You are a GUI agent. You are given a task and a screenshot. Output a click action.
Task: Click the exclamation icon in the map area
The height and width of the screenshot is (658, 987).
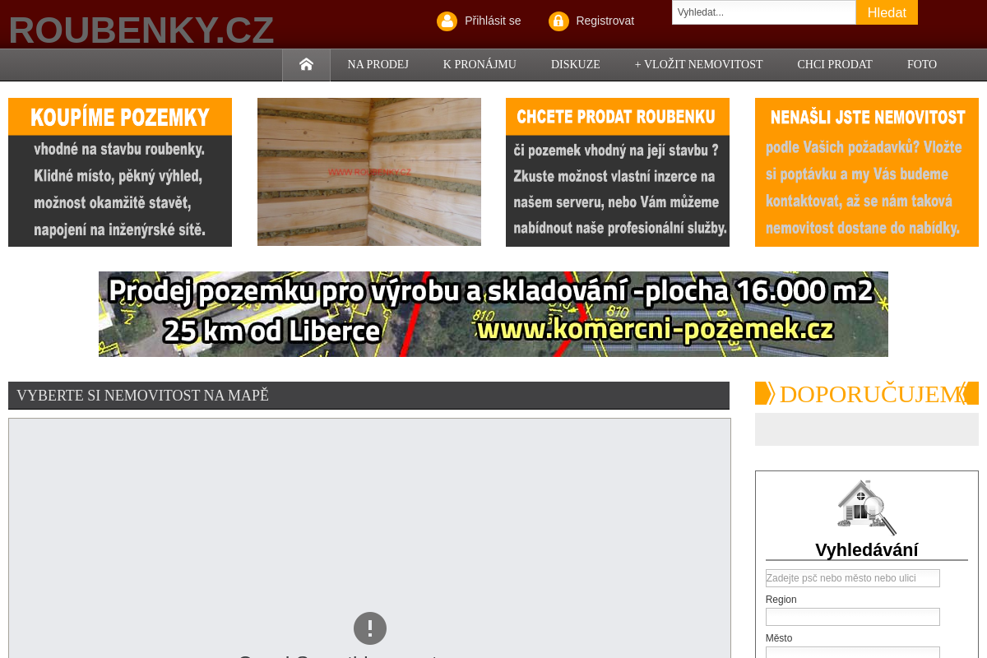point(370,628)
